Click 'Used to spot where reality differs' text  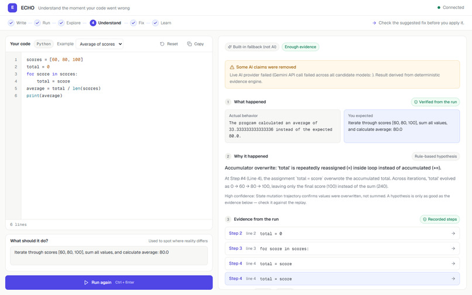click(178, 241)
